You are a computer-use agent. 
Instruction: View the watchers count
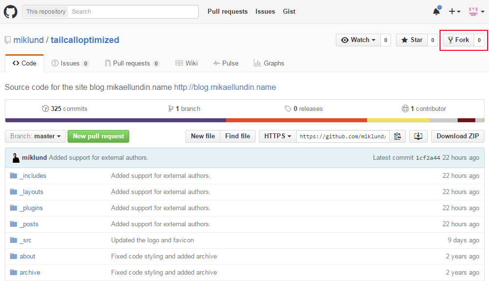pos(386,40)
